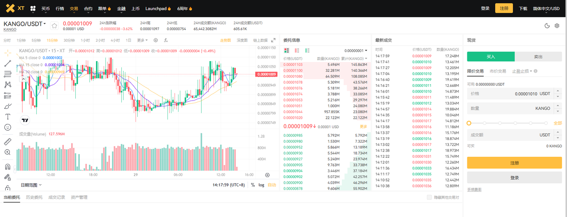Select the text annotation tool
Image resolution: width=567 pixels, height=217 pixels.
tap(8, 116)
